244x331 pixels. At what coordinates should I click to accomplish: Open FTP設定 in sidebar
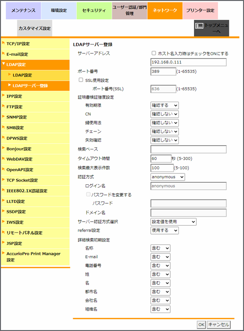click(x=35, y=107)
